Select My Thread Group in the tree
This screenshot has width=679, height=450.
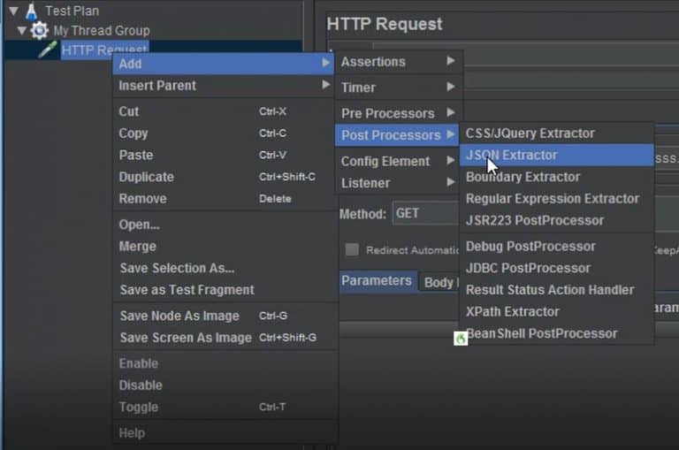tap(102, 31)
